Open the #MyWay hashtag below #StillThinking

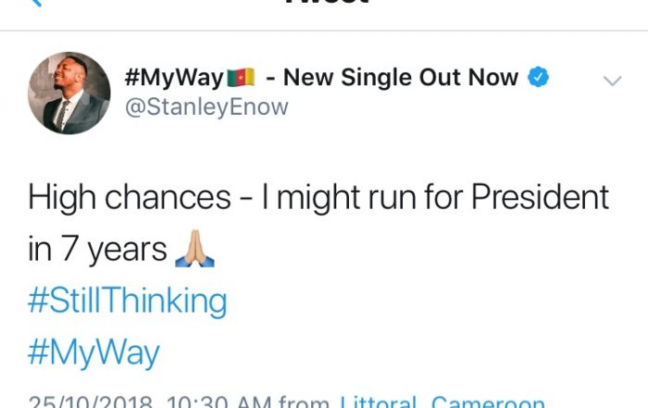tap(93, 352)
